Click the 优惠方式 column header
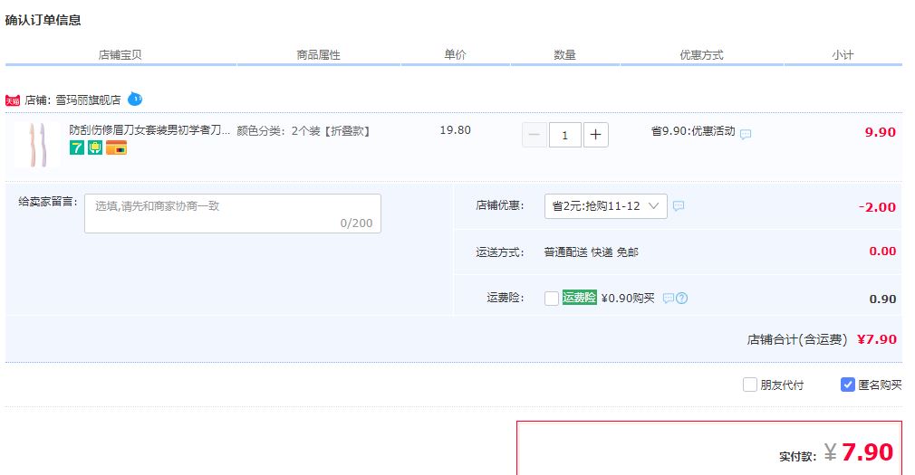The height and width of the screenshot is (475, 915). 701,55
